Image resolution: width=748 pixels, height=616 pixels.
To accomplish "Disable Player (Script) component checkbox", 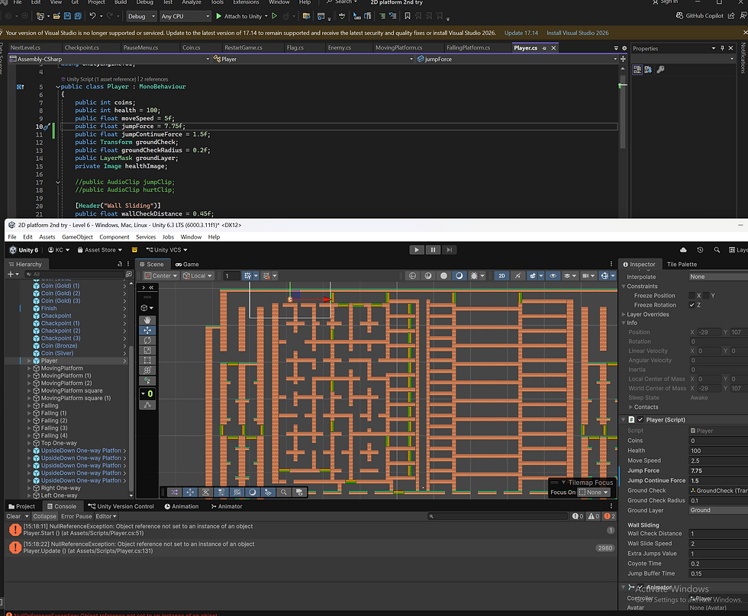I will tap(640, 420).
